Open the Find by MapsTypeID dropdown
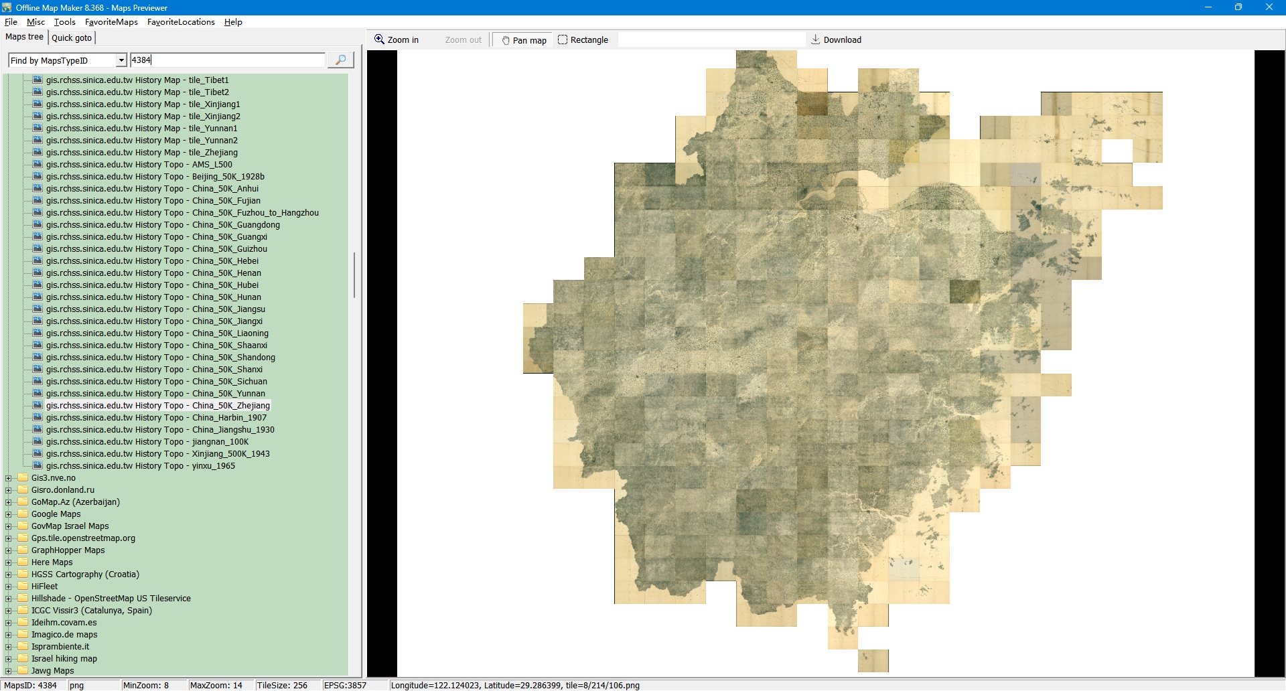Image resolution: width=1286 pixels, height=691 pixels. click(121, 60)
